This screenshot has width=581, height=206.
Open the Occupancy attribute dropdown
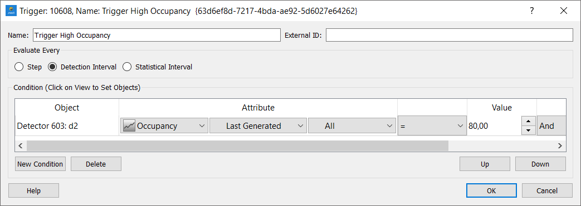click(x=164, y=126)
